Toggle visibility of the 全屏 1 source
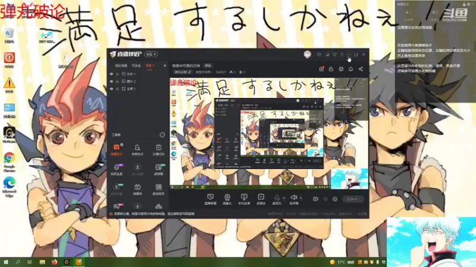This screenshot has width=476, height=267. [111, 88]
